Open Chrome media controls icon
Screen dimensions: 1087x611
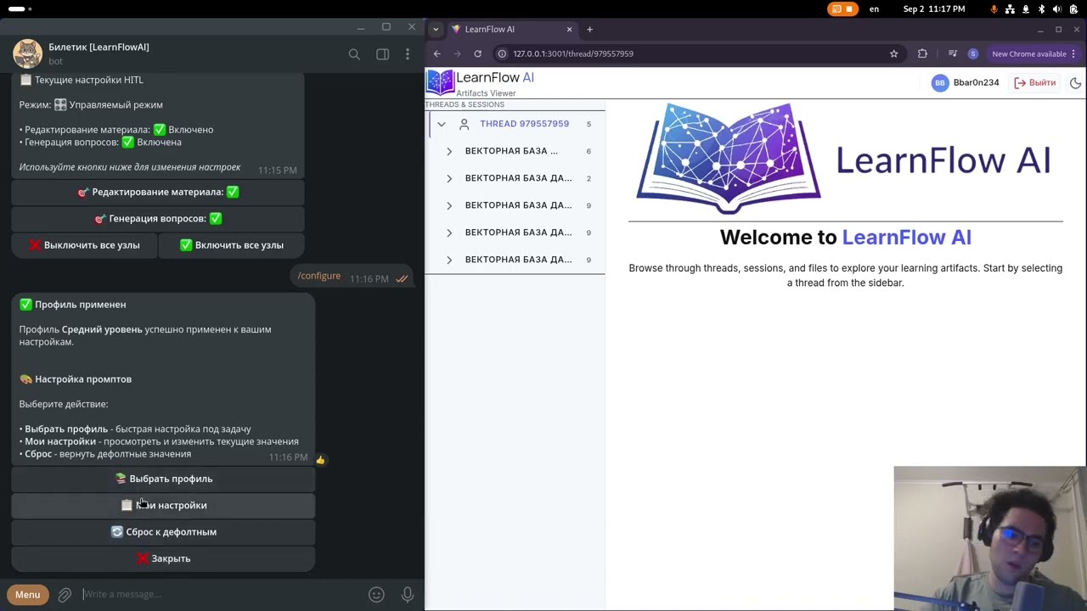[x=952, y=53]
